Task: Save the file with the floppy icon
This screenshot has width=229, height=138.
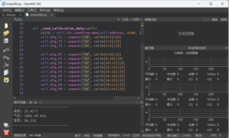Action: 6,41
